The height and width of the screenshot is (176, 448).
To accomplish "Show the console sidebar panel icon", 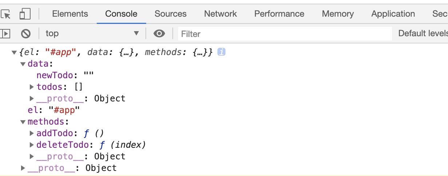I will (x=5, y=34).
